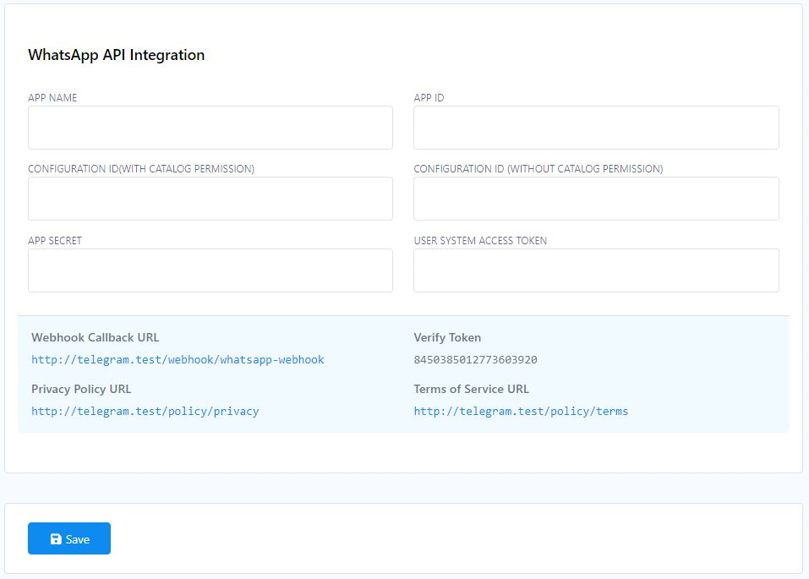The width and height of the screenshot is (809, 579).
Task: Select the Configuration ID without catalog permission field
Action: (x=597, y=199)
